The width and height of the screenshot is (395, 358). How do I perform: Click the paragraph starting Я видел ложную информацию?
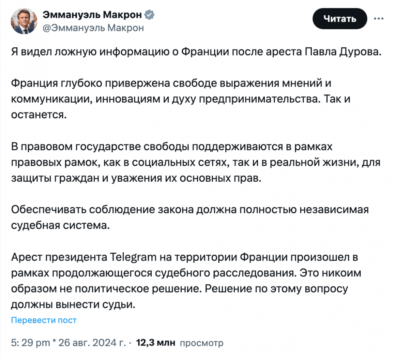click(x=196, y=52)
